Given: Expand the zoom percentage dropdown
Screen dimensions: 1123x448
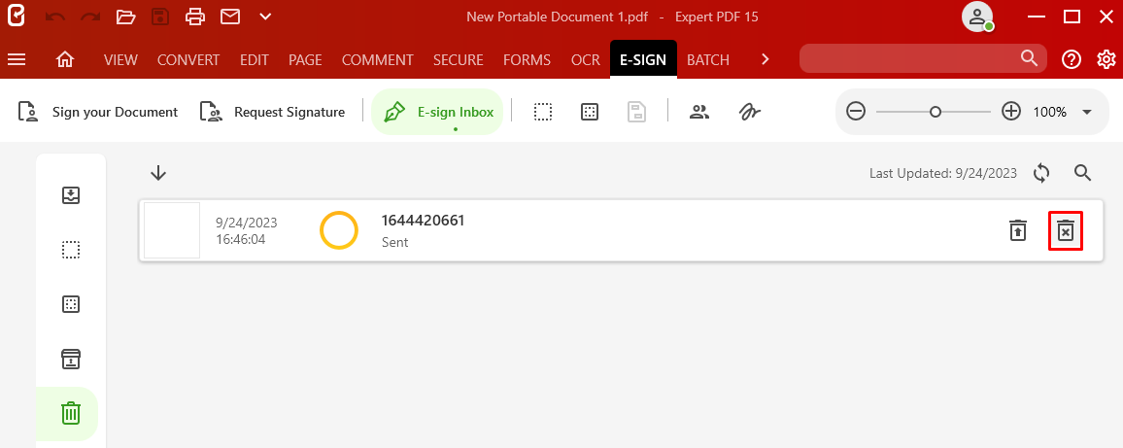Looking at the screenshot, I should 1086,112.
